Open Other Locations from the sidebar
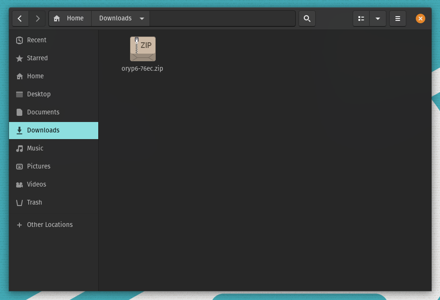Screen dimensions: 440x300 click(x=50, y=225)
